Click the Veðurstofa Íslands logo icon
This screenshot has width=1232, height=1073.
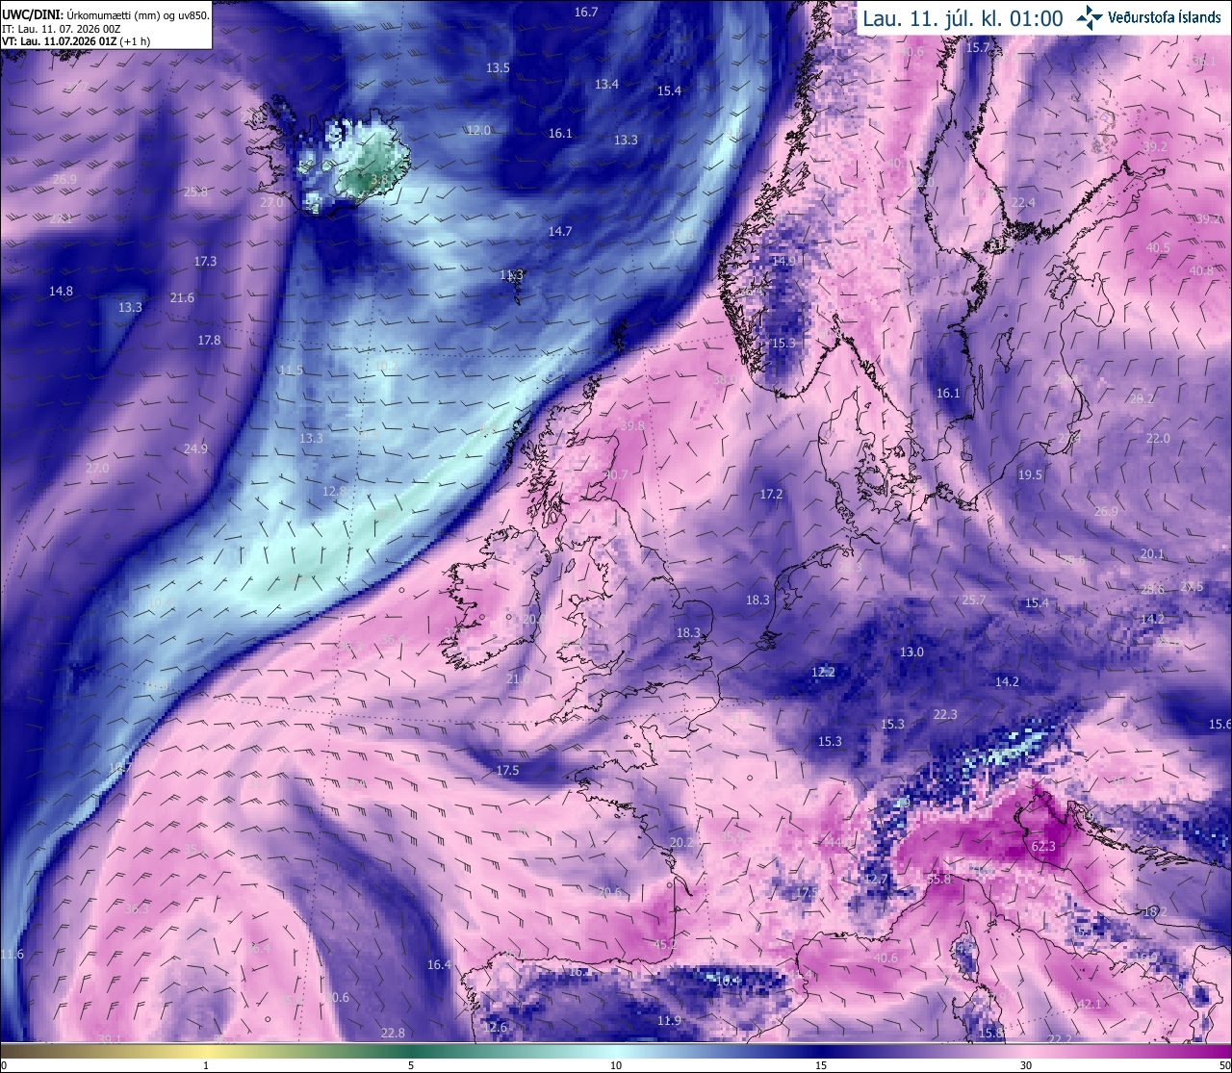[1090, 16]
